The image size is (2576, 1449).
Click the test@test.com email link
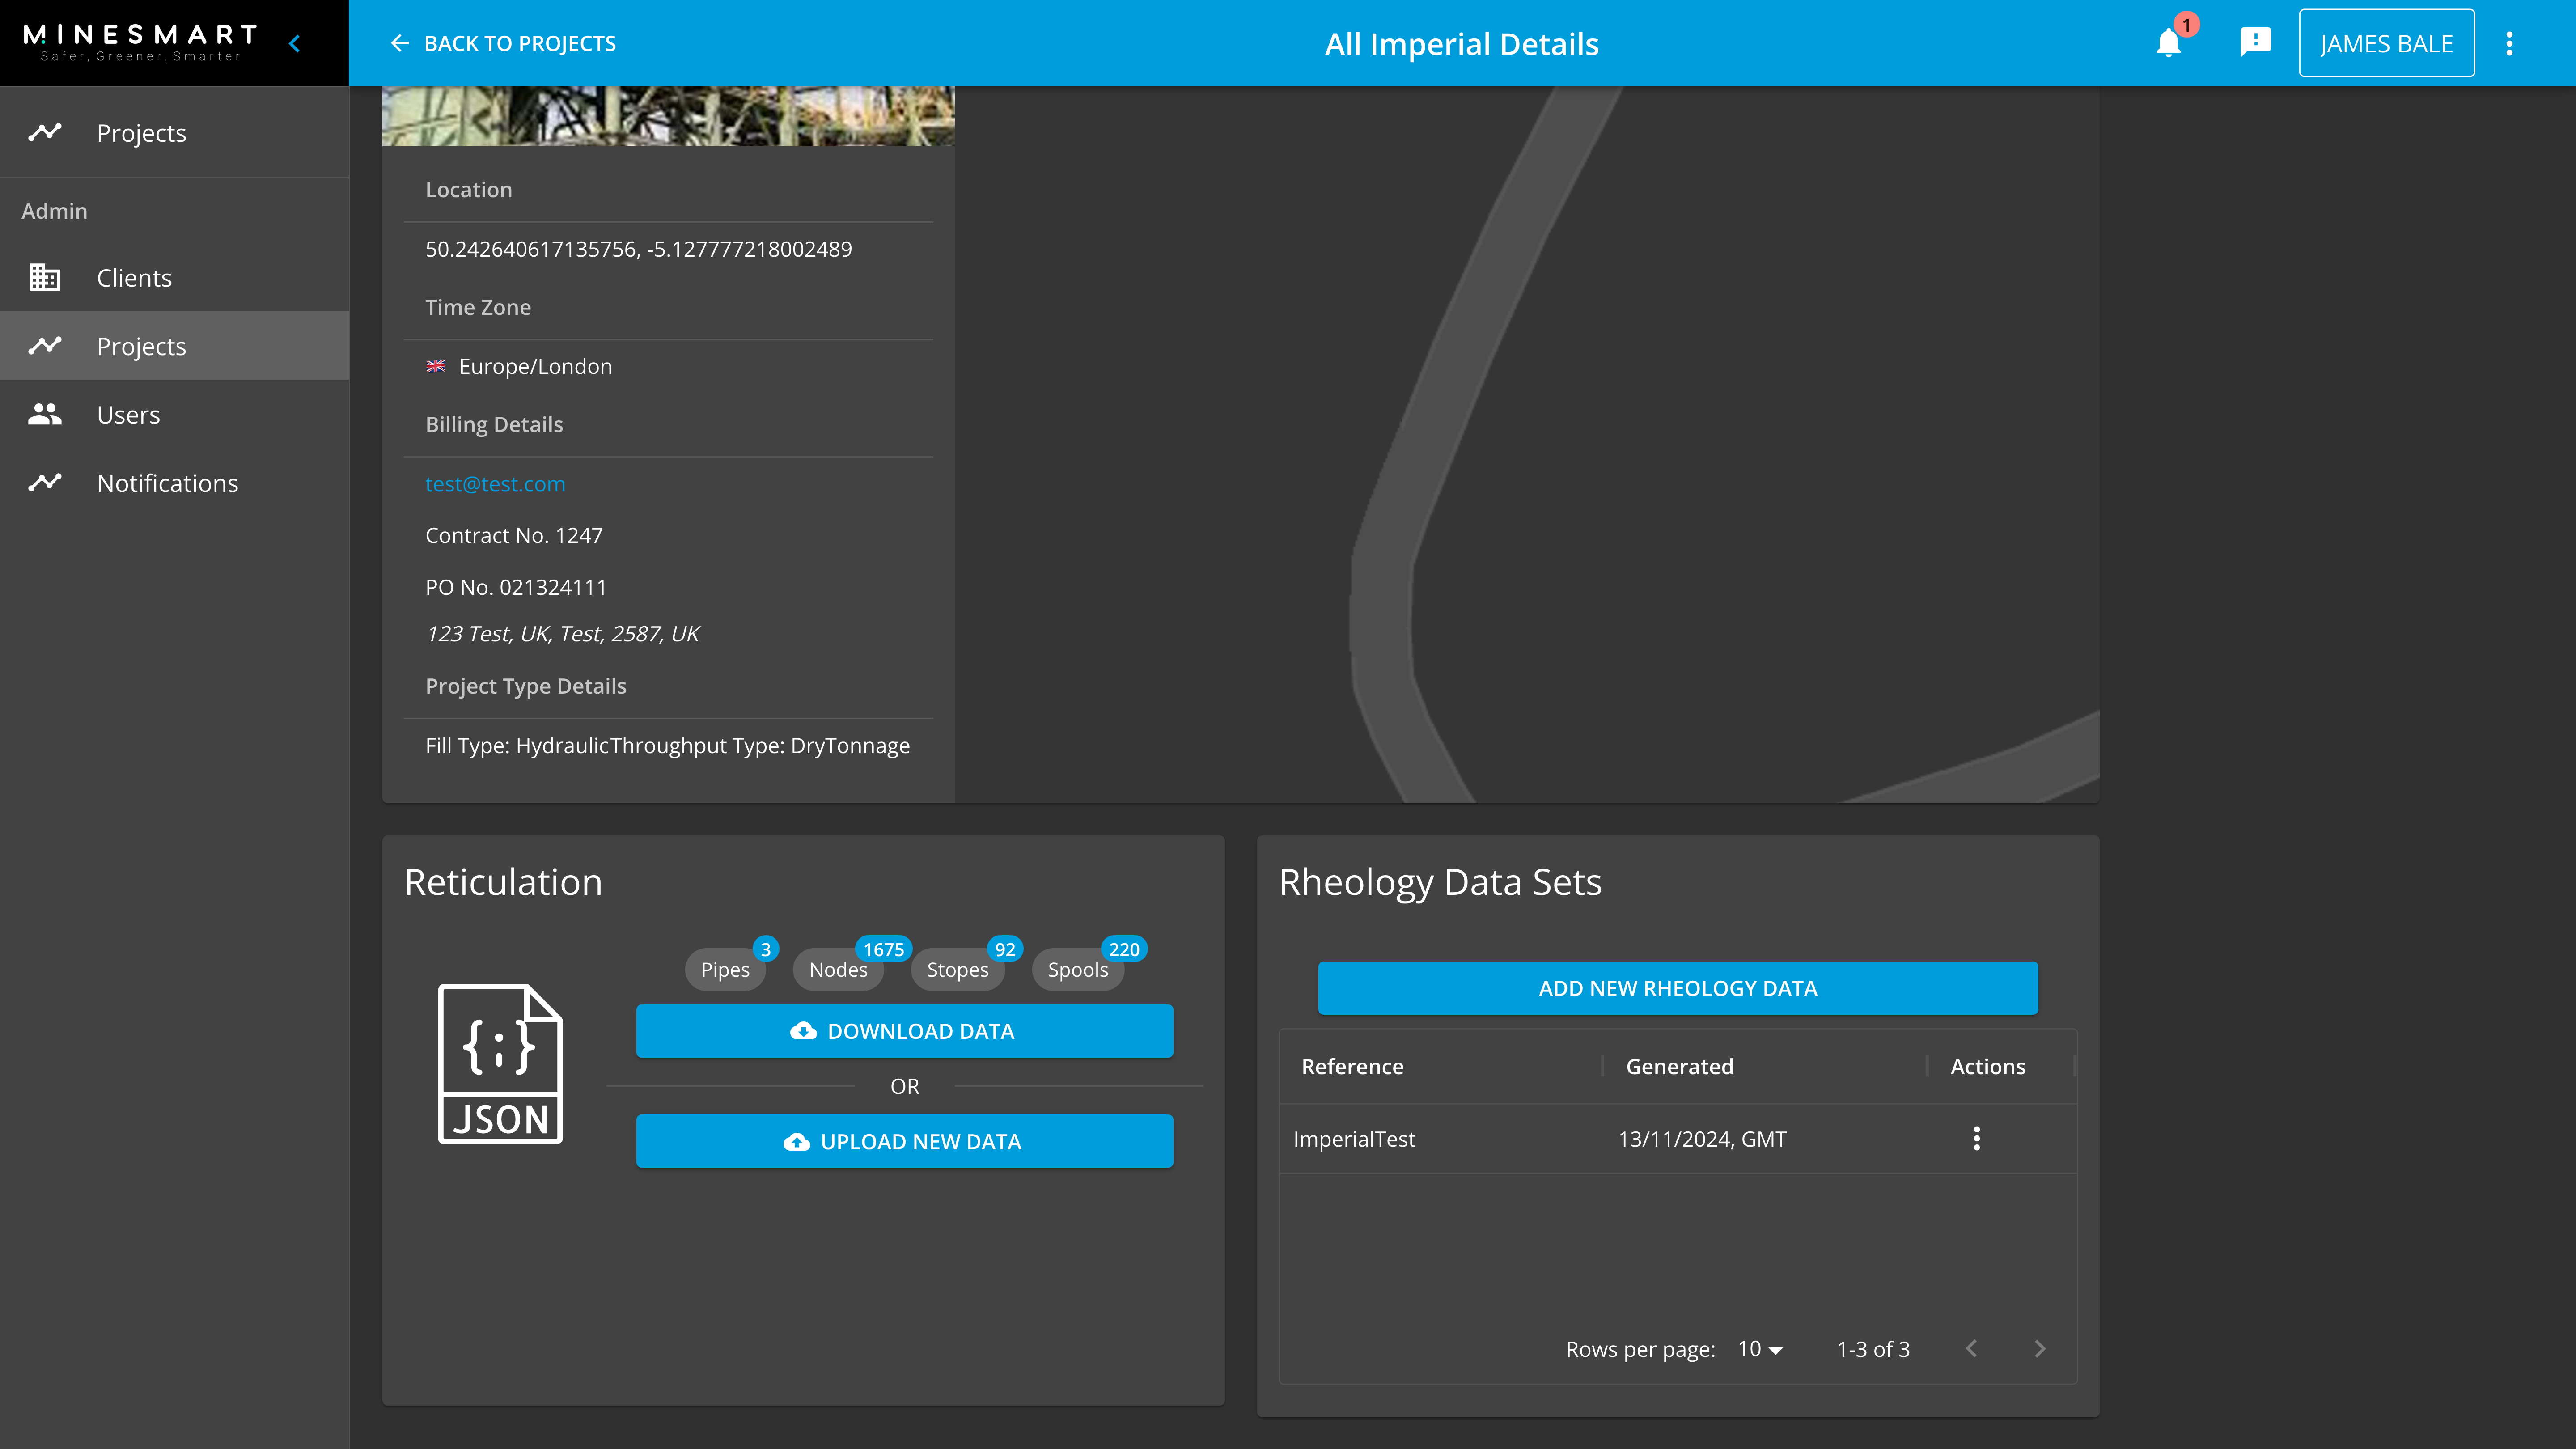(x=495, y=484)
